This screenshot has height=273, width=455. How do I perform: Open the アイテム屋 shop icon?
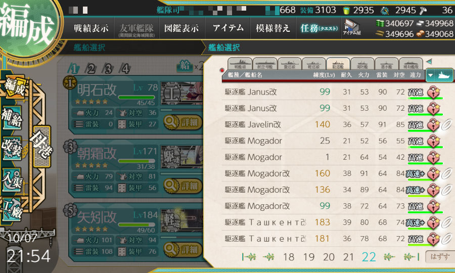(351, 28)
